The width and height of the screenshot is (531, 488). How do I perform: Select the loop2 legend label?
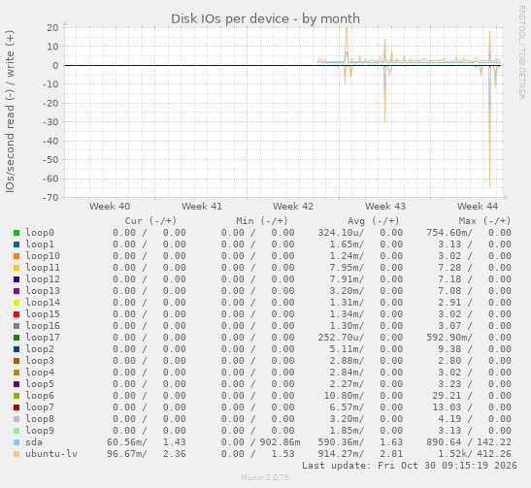40,349
